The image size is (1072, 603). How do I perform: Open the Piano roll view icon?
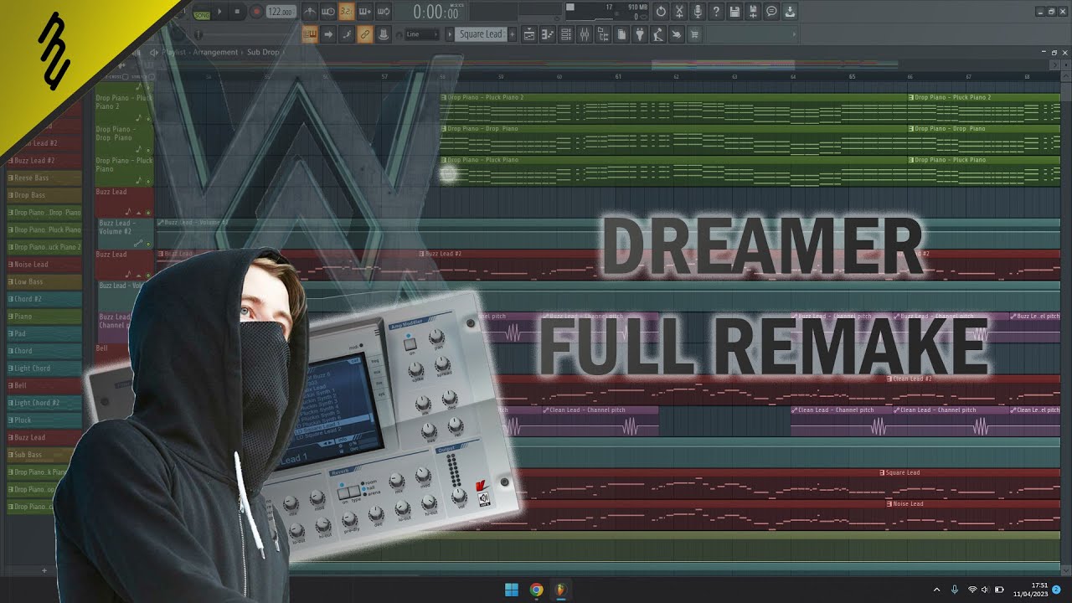[x=548, y=34]
